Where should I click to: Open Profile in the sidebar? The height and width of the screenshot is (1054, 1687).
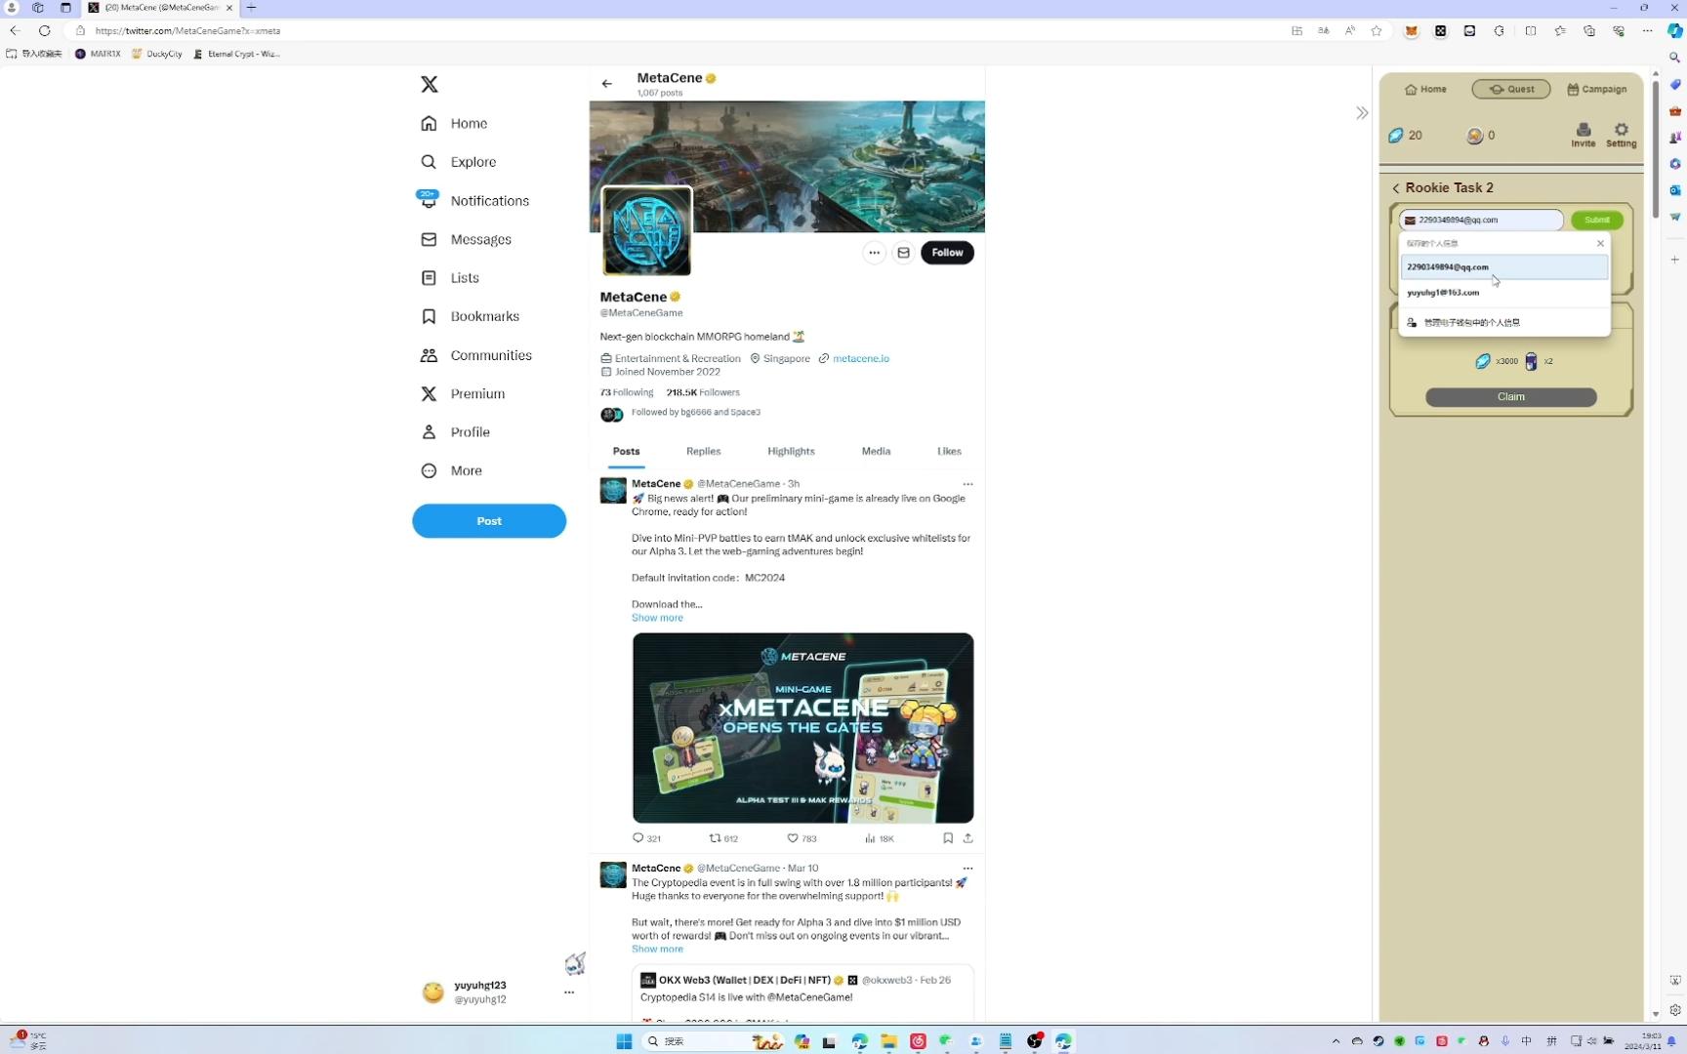(455, 432)
